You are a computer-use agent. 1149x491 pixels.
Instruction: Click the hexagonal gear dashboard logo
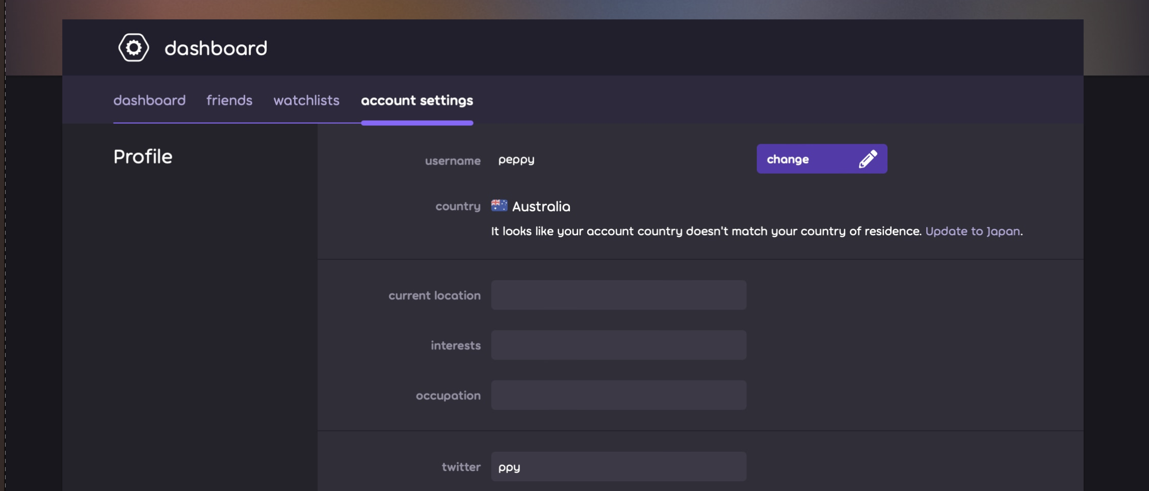point(133,47)
